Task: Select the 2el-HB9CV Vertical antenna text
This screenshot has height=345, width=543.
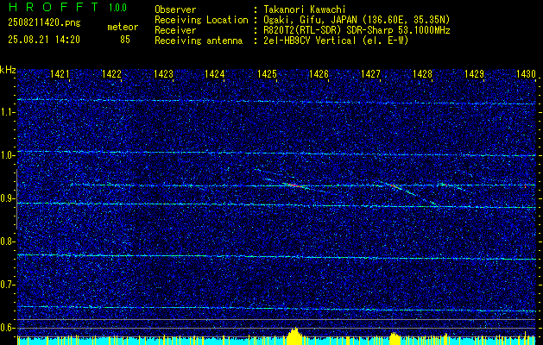Action: (x=335, y=41)
